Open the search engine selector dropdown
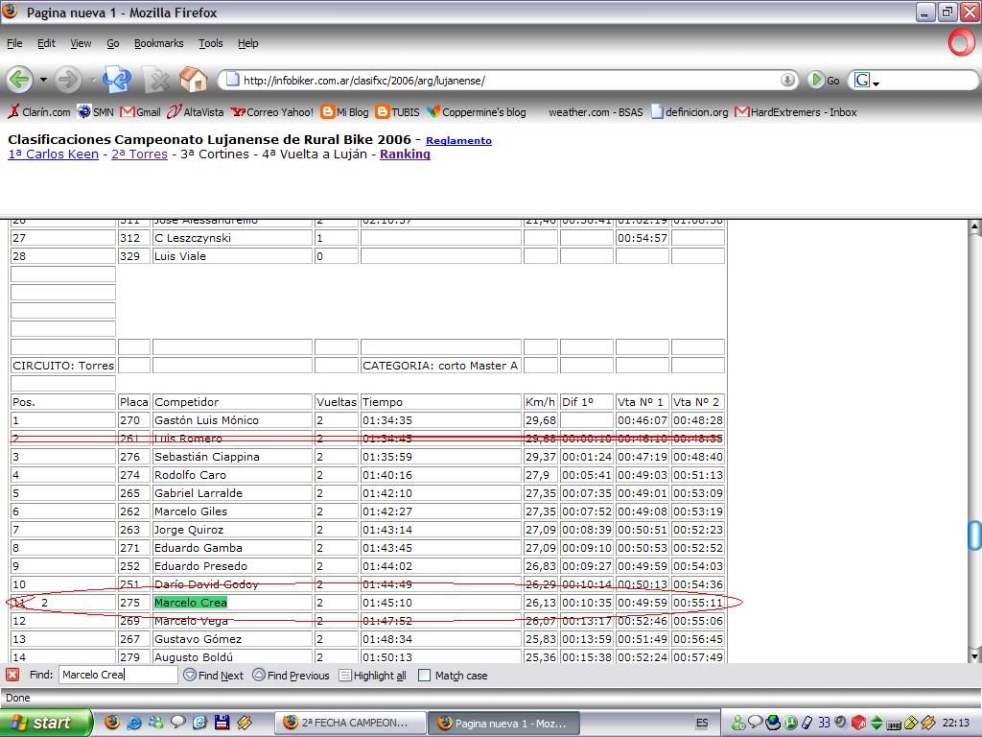The width and height of the screenshot is (982, 737). tap(865, 81)
